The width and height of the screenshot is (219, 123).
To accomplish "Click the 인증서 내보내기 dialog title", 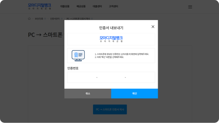I will tap(111, 28).
